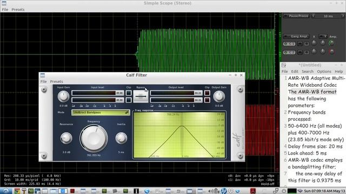Click the 761.355 Hz frequency value
This screenshot has width=346, height=194.
pyautogui.click(x=94, y=155)
